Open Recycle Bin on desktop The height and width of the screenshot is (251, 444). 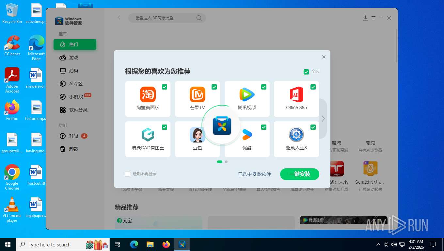coord(12,13)
